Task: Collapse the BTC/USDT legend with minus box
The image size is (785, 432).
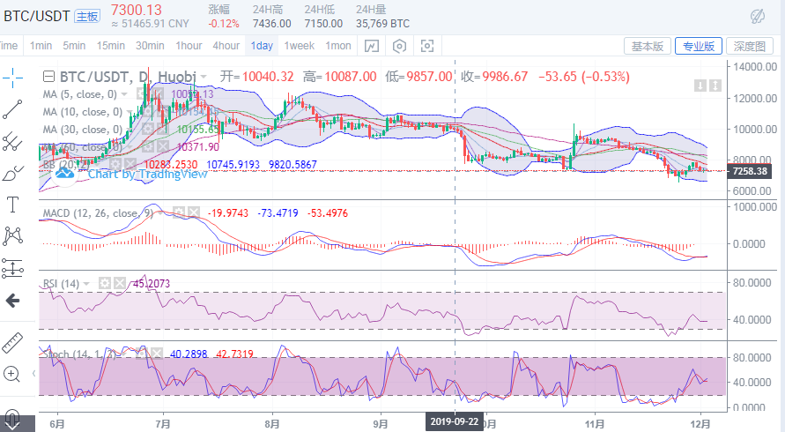Action: [x=48, y=77]
